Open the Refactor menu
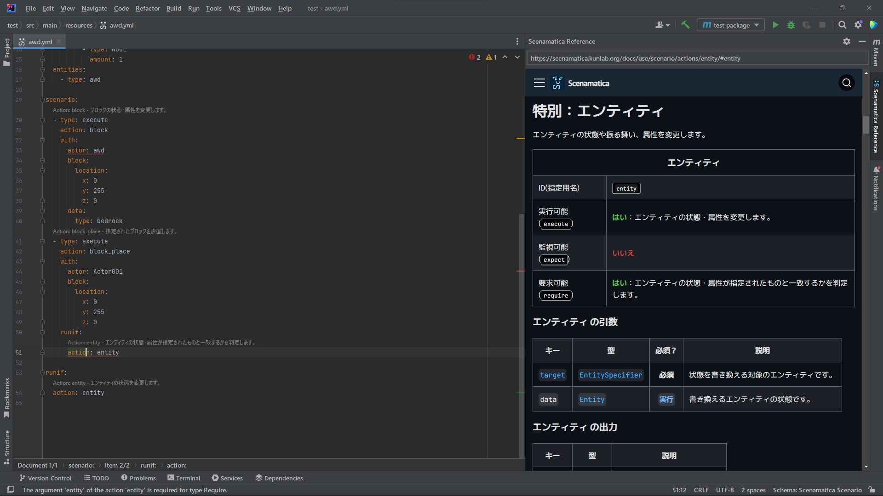 click(x=148, y=8)
